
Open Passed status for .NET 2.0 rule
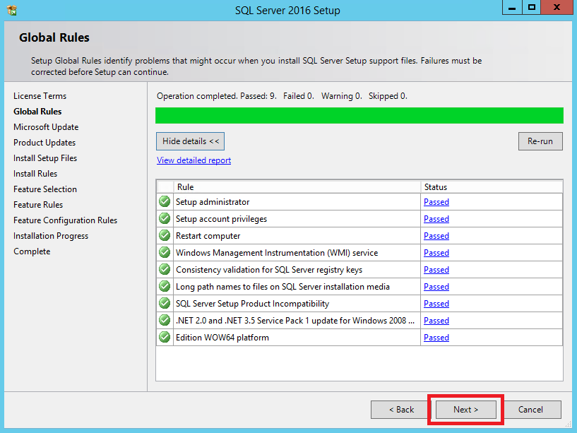[x=436, y=320]
